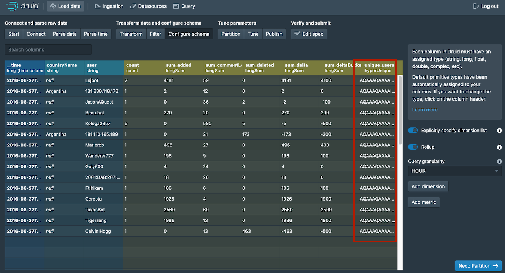Go to the Parse data step
This screenshot has width=505, height=273.
[x=65, y=34]
